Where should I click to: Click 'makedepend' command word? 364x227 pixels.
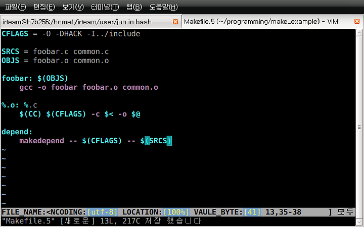(x=41, y=141)
